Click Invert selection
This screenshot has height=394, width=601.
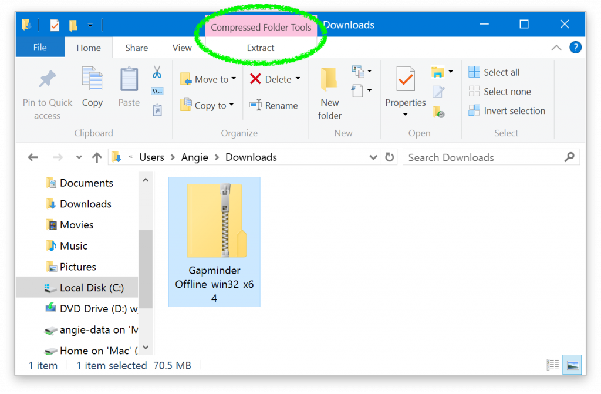click(507, 110)
